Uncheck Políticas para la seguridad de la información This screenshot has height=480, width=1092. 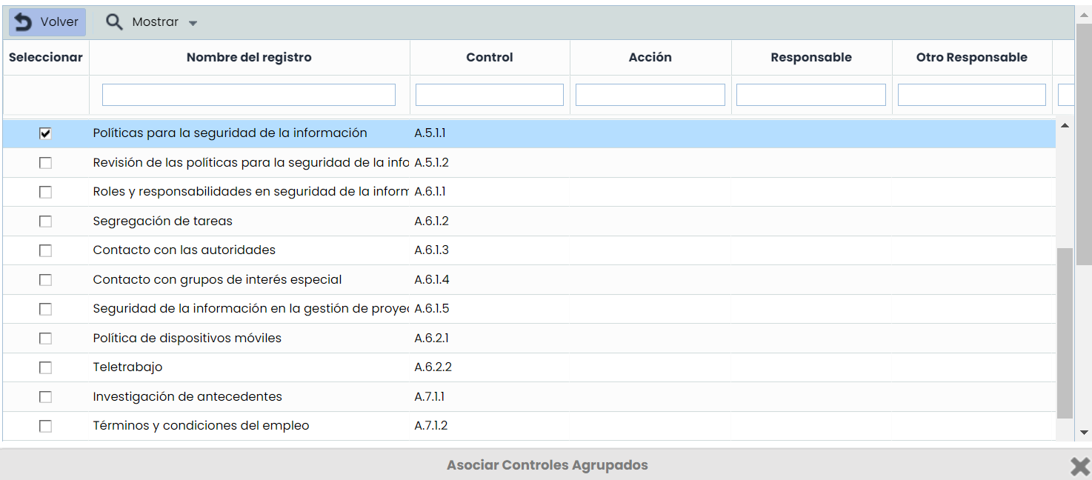tap(45, 133)
